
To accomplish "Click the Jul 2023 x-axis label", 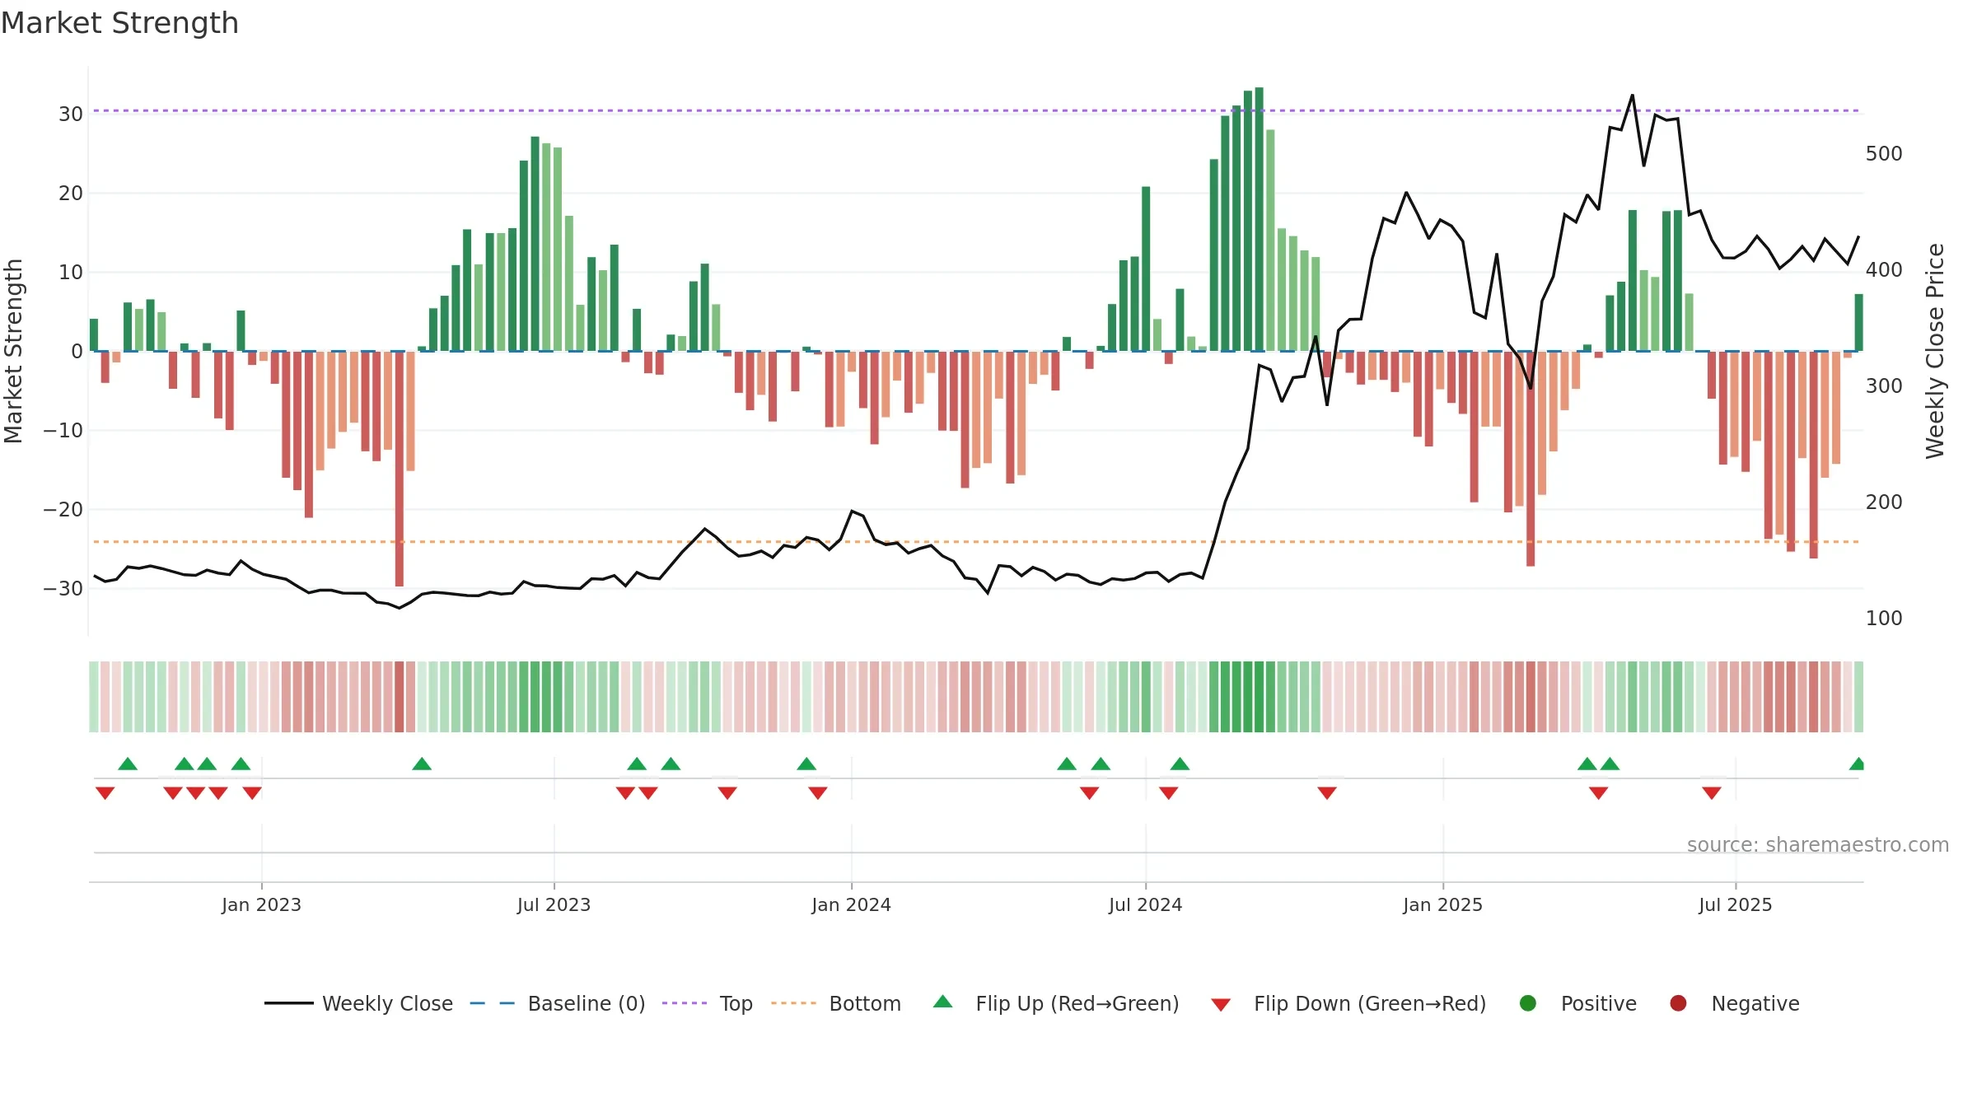I will click(554, 904).
